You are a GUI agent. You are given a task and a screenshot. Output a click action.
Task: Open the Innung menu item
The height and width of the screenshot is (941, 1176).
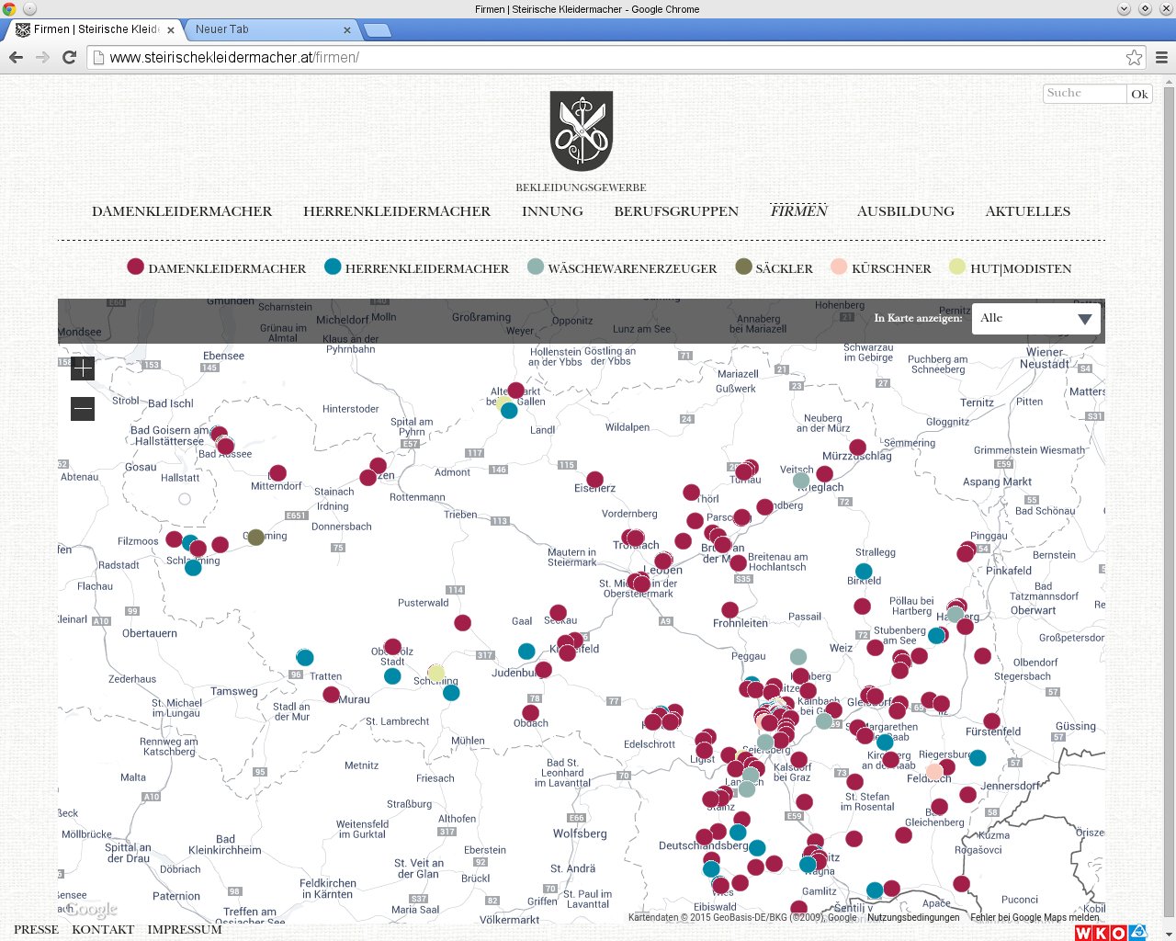click(x=552, y=211)
